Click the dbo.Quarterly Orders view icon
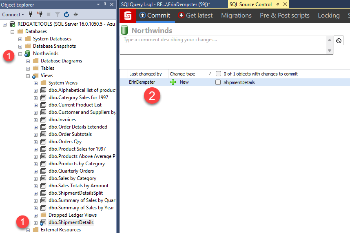 pyautogui.click(x=43, y=171)
